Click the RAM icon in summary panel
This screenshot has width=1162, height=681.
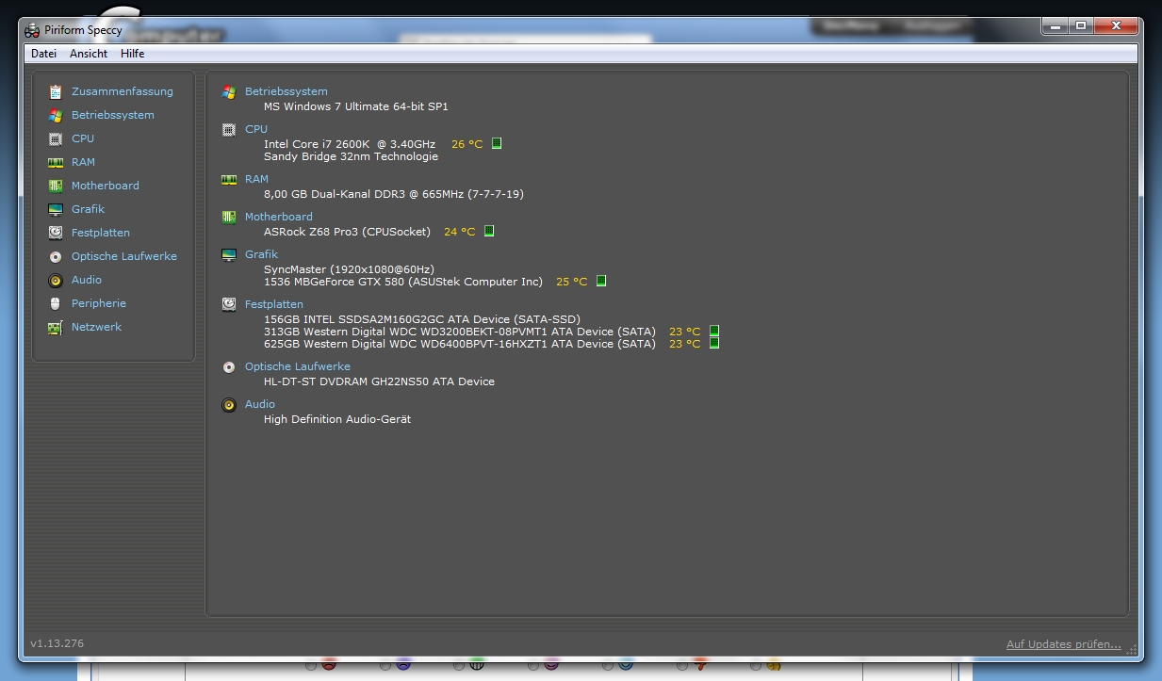click(228, 179)
